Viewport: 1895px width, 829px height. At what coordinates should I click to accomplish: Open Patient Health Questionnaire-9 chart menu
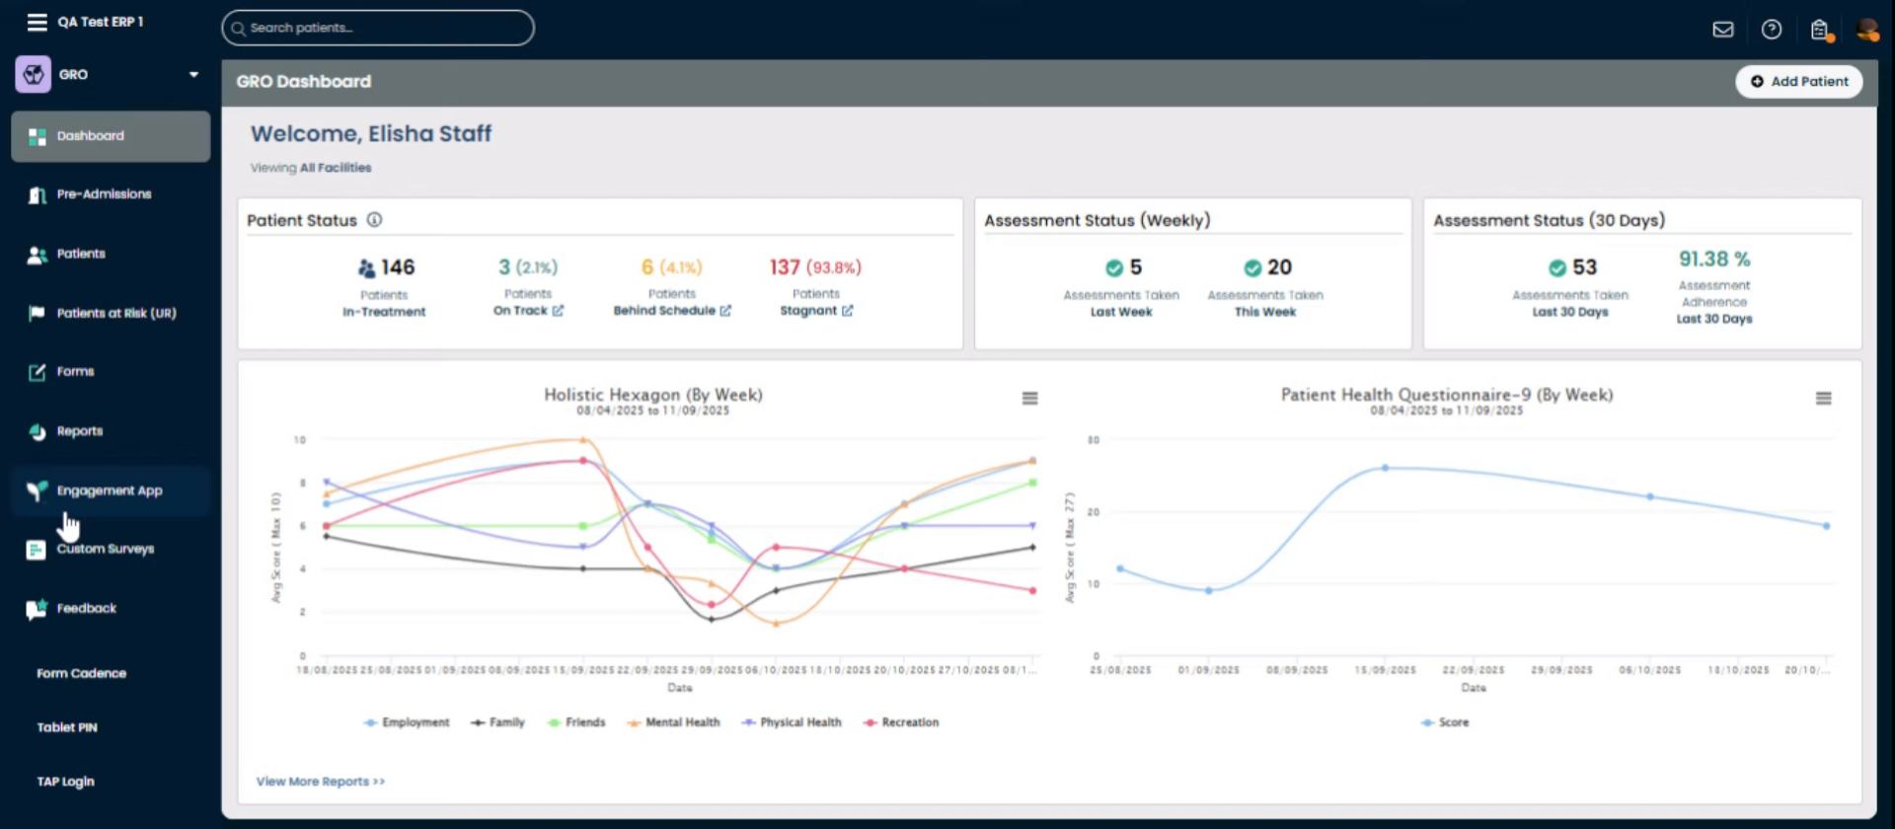1823,399
